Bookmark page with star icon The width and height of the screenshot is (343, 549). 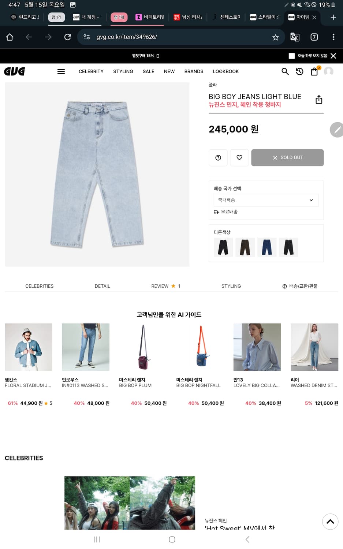point(276,37)
